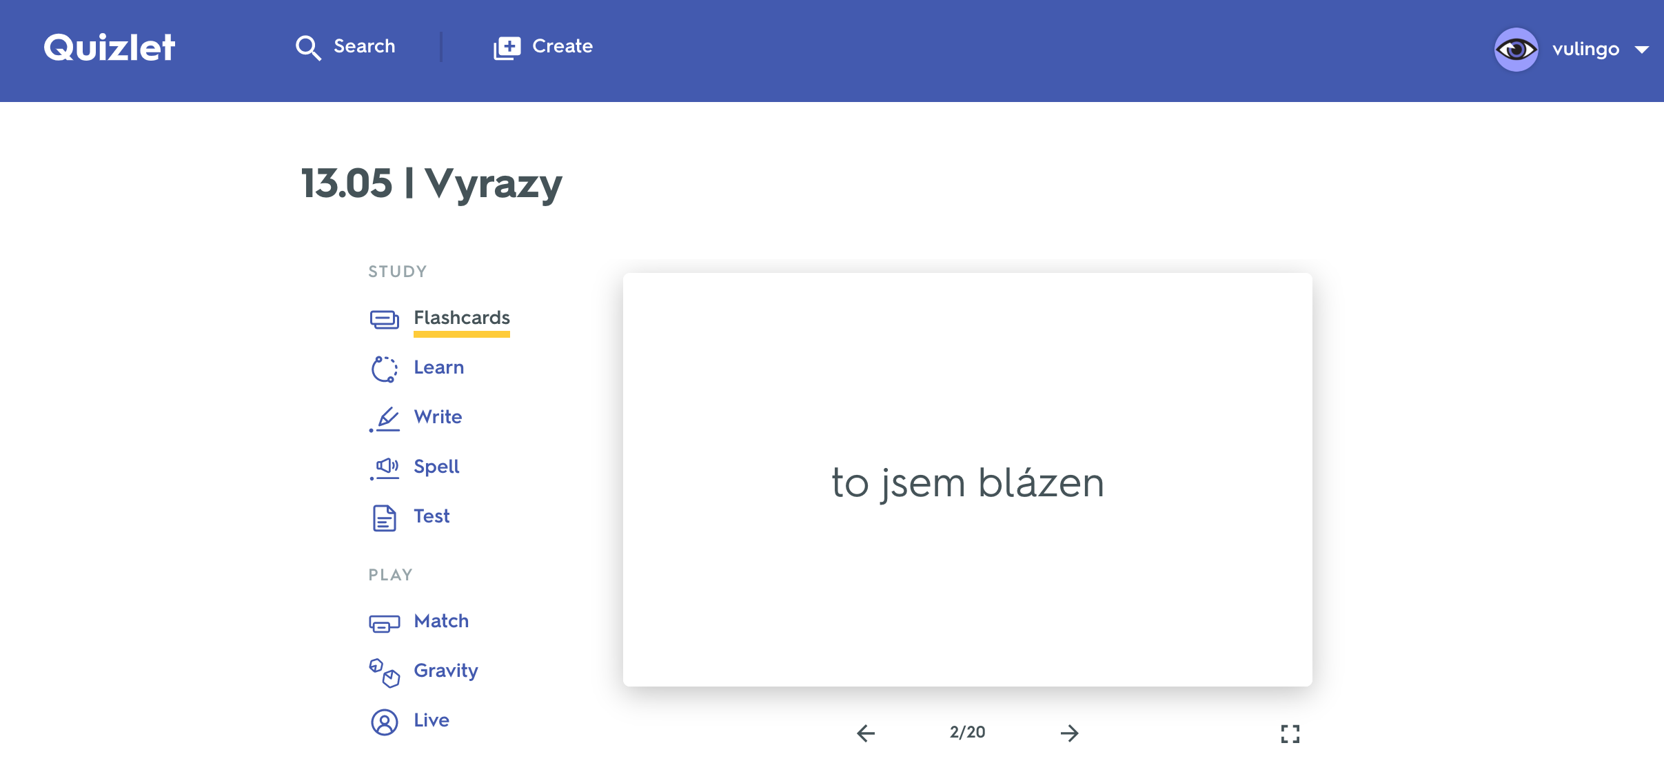Expand the vulingo account dropdown arrow
1664x772 pixels.
(1642, 50)
